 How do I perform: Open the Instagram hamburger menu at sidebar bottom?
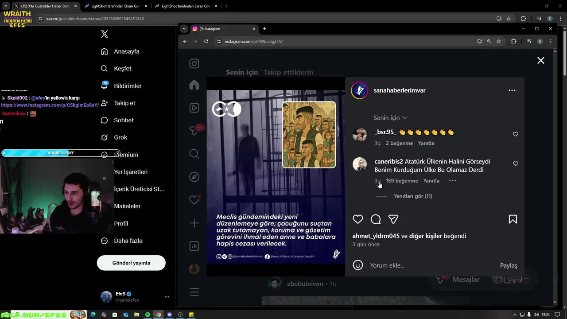pos(194,292)
